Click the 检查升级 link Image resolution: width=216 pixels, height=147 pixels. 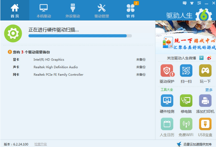pos(41,144)
